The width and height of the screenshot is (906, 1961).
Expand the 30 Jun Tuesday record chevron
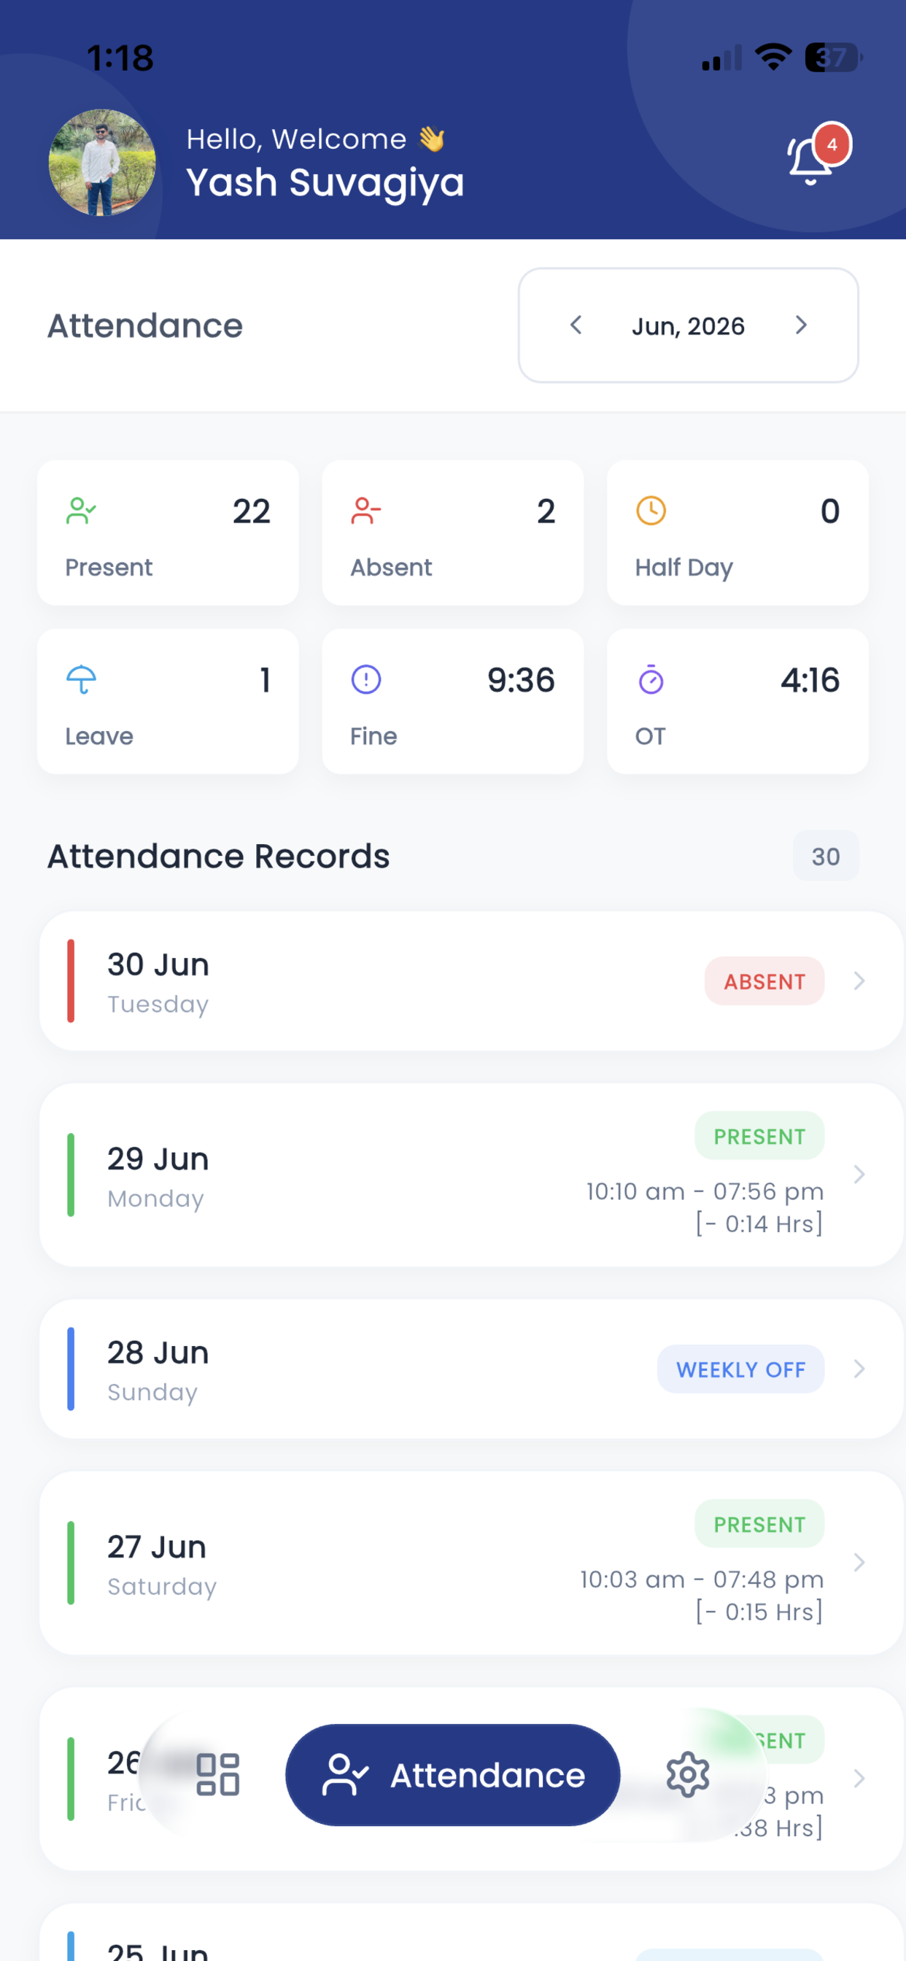coord(859,980)
